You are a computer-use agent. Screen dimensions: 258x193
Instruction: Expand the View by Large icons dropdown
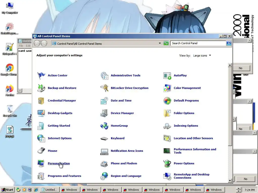coord(202,56)
